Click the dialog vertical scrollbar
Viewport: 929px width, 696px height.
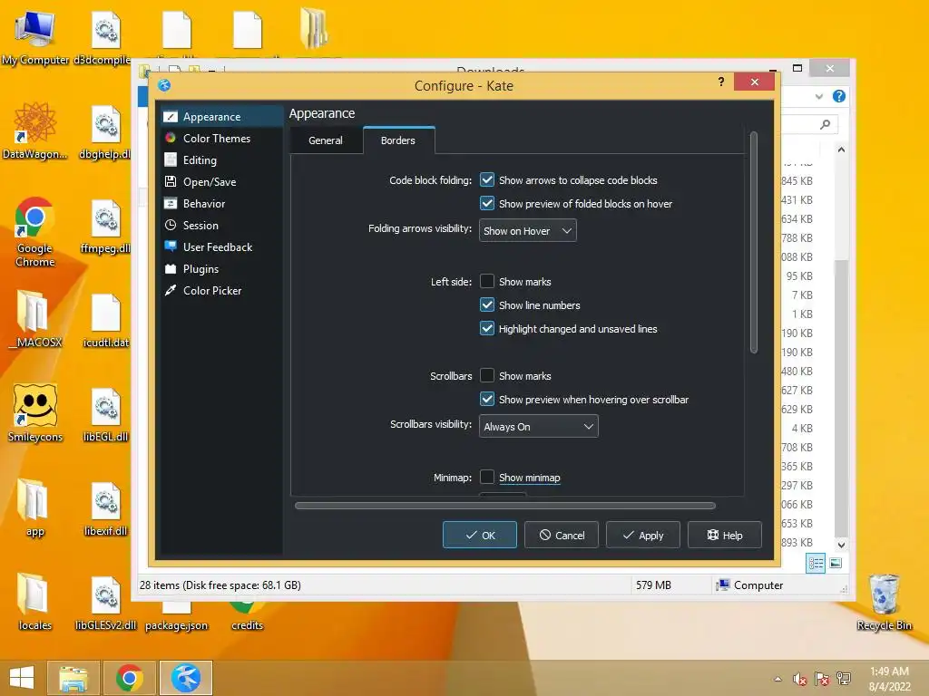tap(754, 243)
